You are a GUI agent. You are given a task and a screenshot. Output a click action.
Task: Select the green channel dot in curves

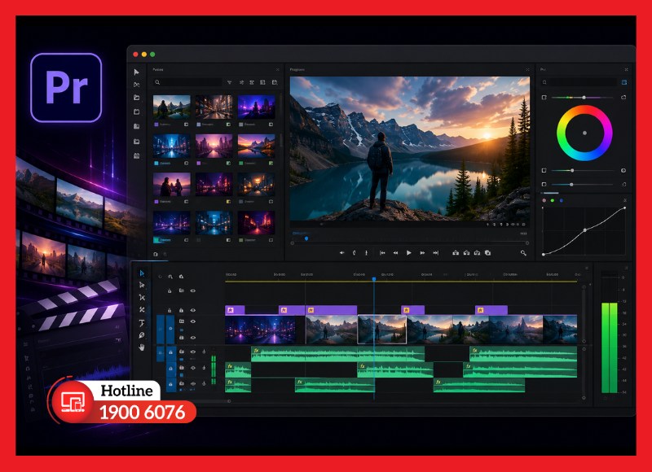pyautogui.click(x=553, y=200)
